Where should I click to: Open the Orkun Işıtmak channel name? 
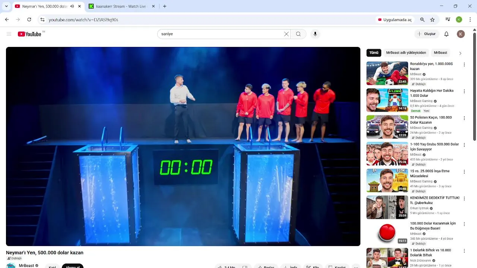tap(420, 208)
